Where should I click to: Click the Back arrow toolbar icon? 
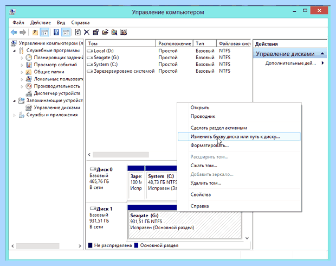click(14, 33)
